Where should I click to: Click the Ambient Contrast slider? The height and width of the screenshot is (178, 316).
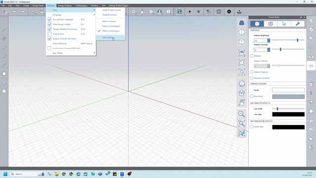(x=288, y=49)
